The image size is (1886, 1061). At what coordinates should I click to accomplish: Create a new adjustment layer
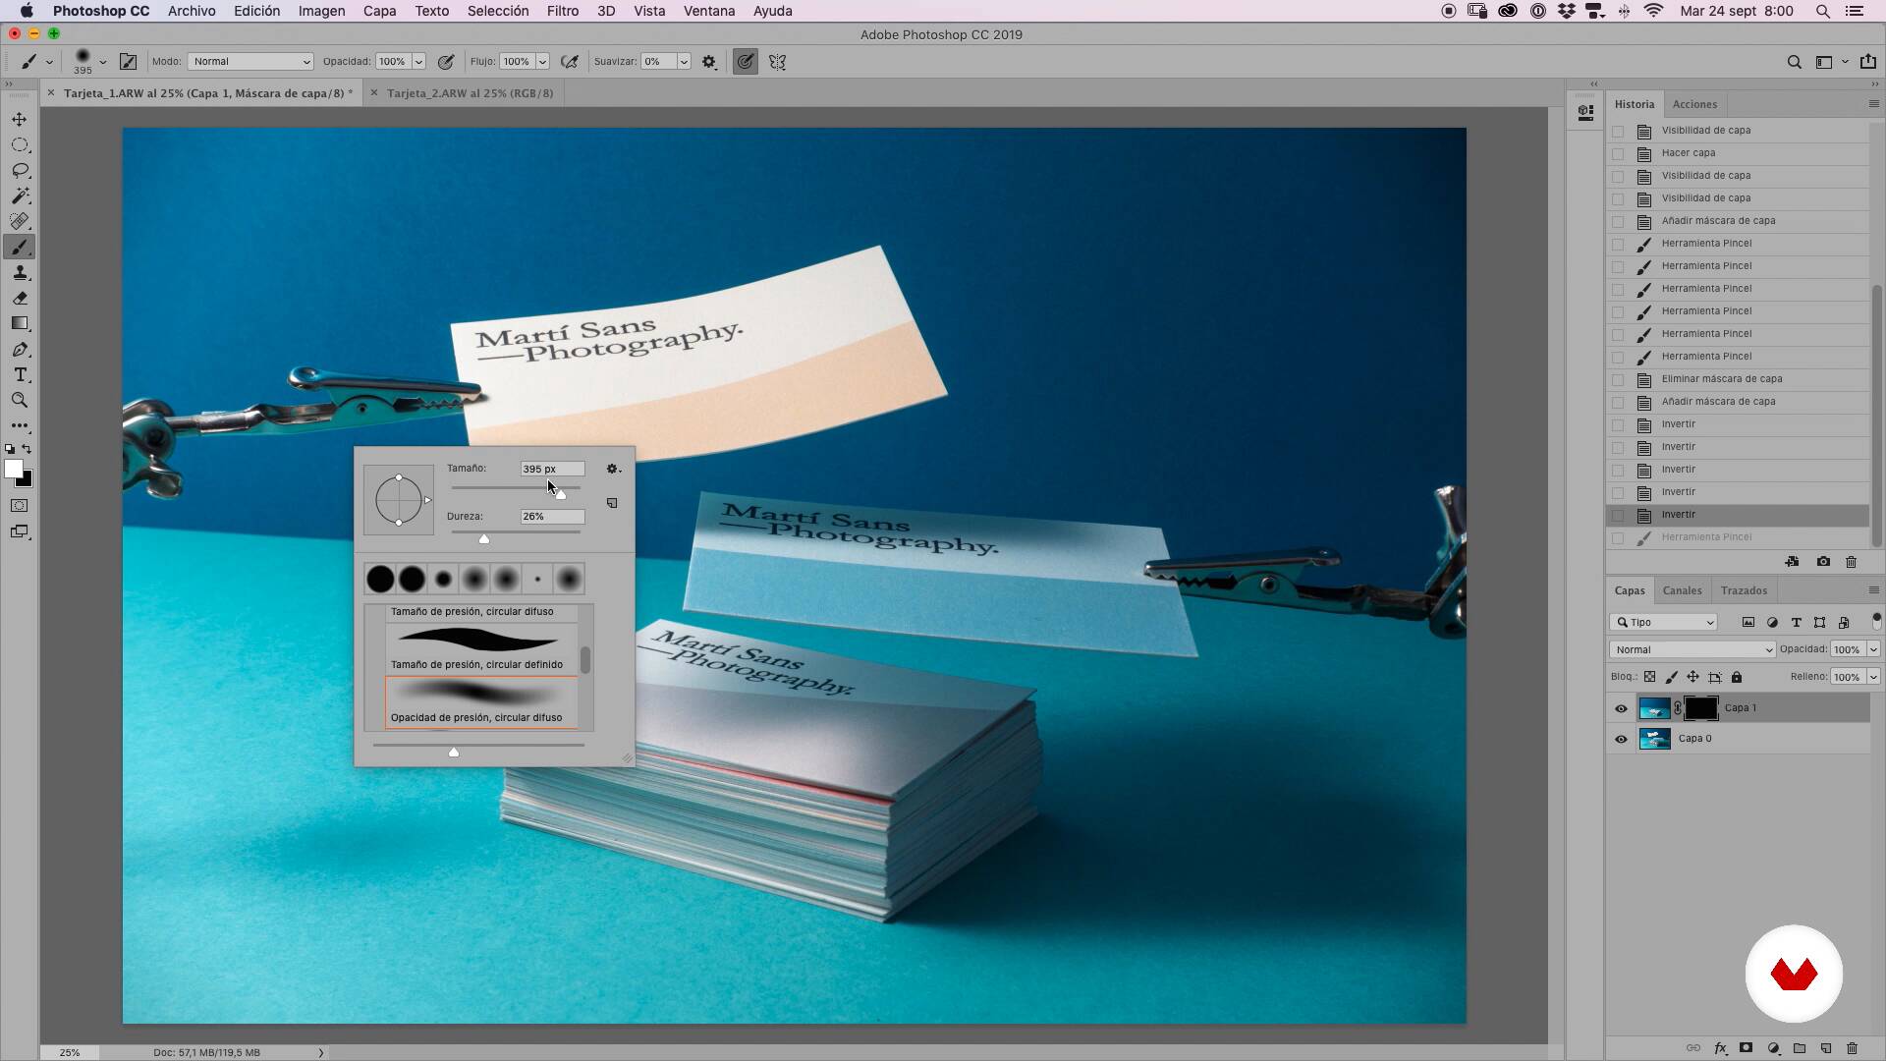point(1774,1048)
